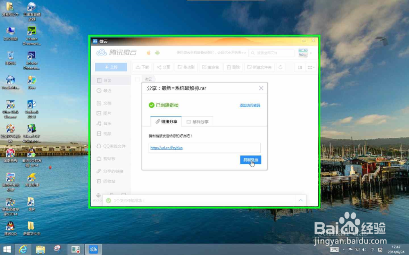This screenshot has width=409, height=255.
Task: Collapse the transfer status bar chevron
Action: click(x=300, y=200)
